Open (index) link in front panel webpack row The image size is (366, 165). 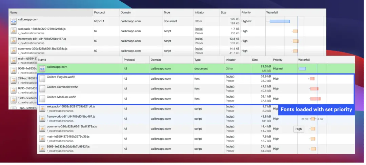(x=230, y=107)
